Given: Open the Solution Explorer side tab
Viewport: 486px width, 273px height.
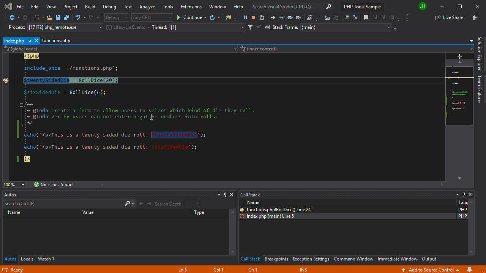Looking at the screenshot, I should [x=480, y=53].
